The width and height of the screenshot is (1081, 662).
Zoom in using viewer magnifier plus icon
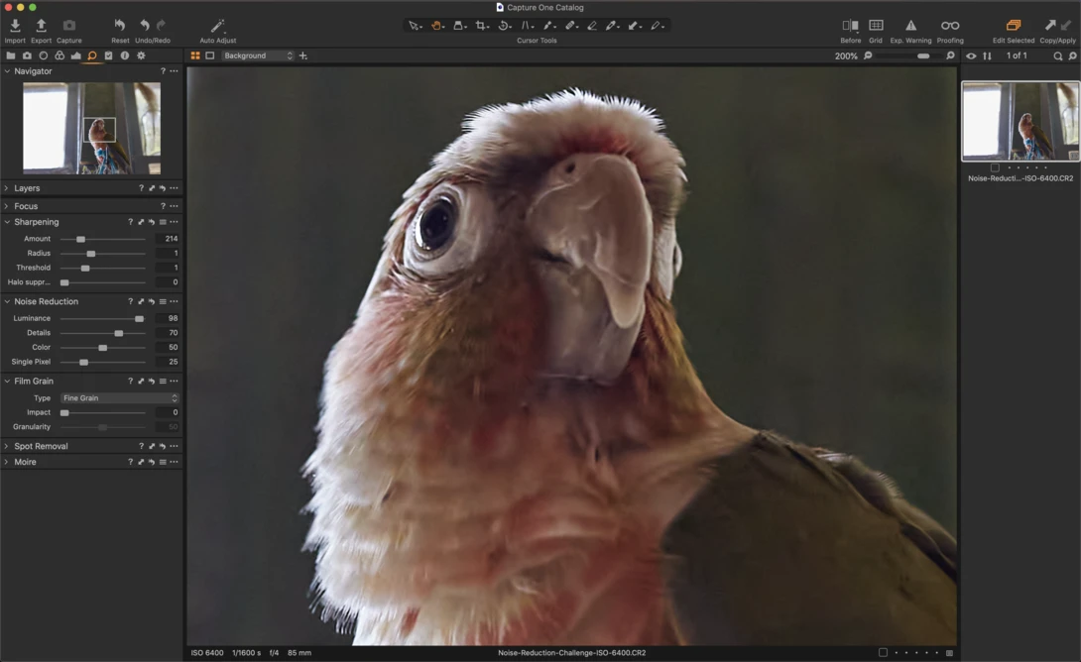(950, 55)
